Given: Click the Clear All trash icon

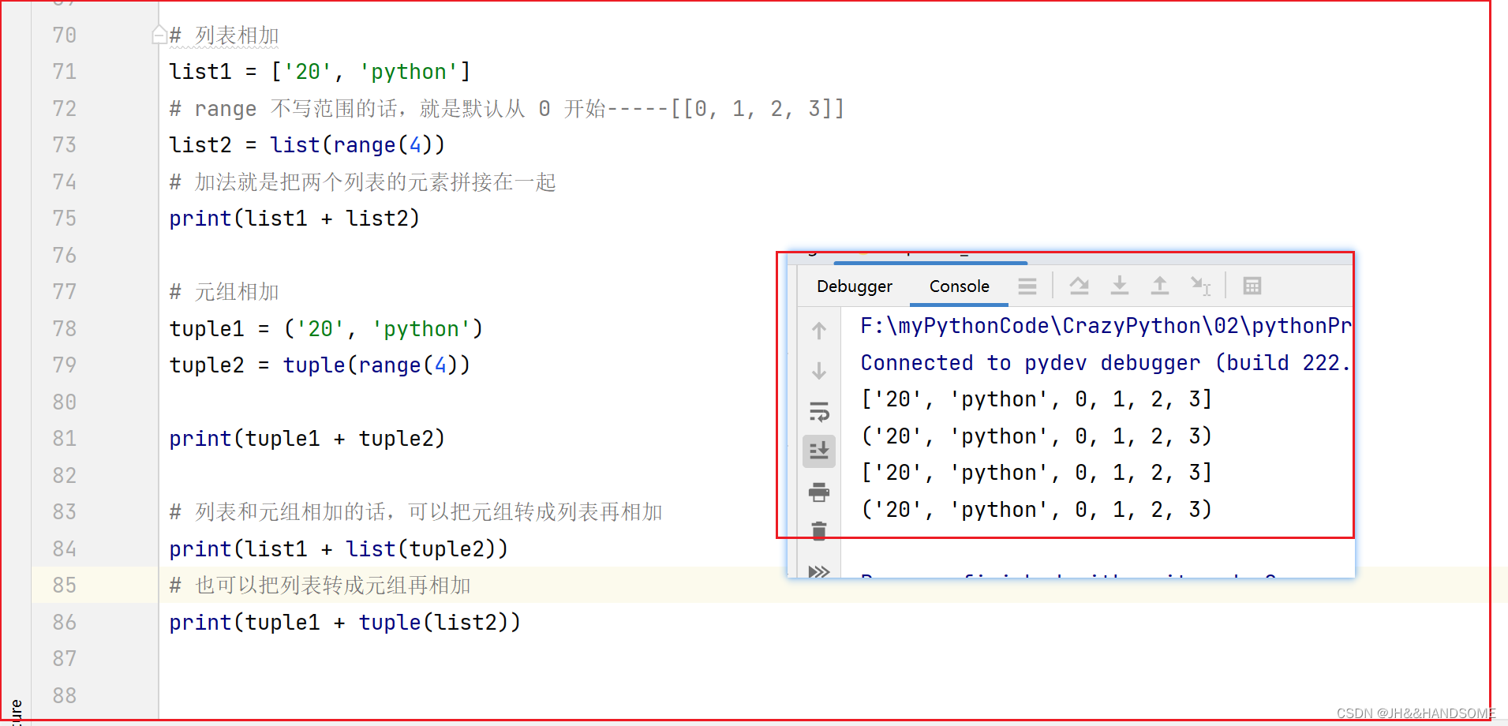Looking at the screenshot, I should [819, 530].
